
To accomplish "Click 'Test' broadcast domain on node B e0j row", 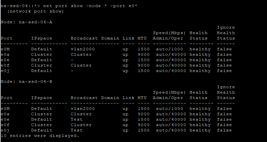I will pos(76,130).
